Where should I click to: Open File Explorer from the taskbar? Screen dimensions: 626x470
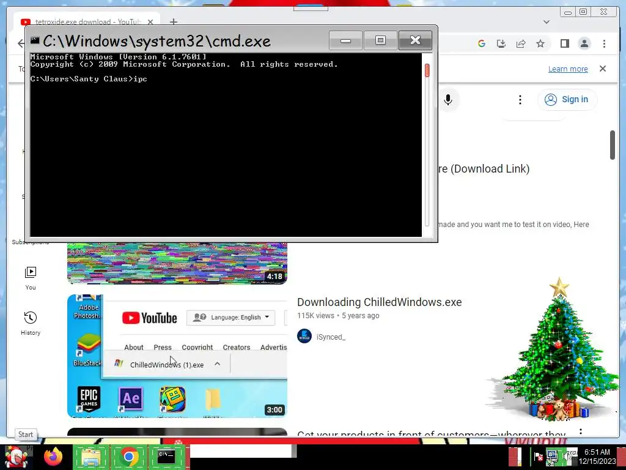tap(92, 457)
